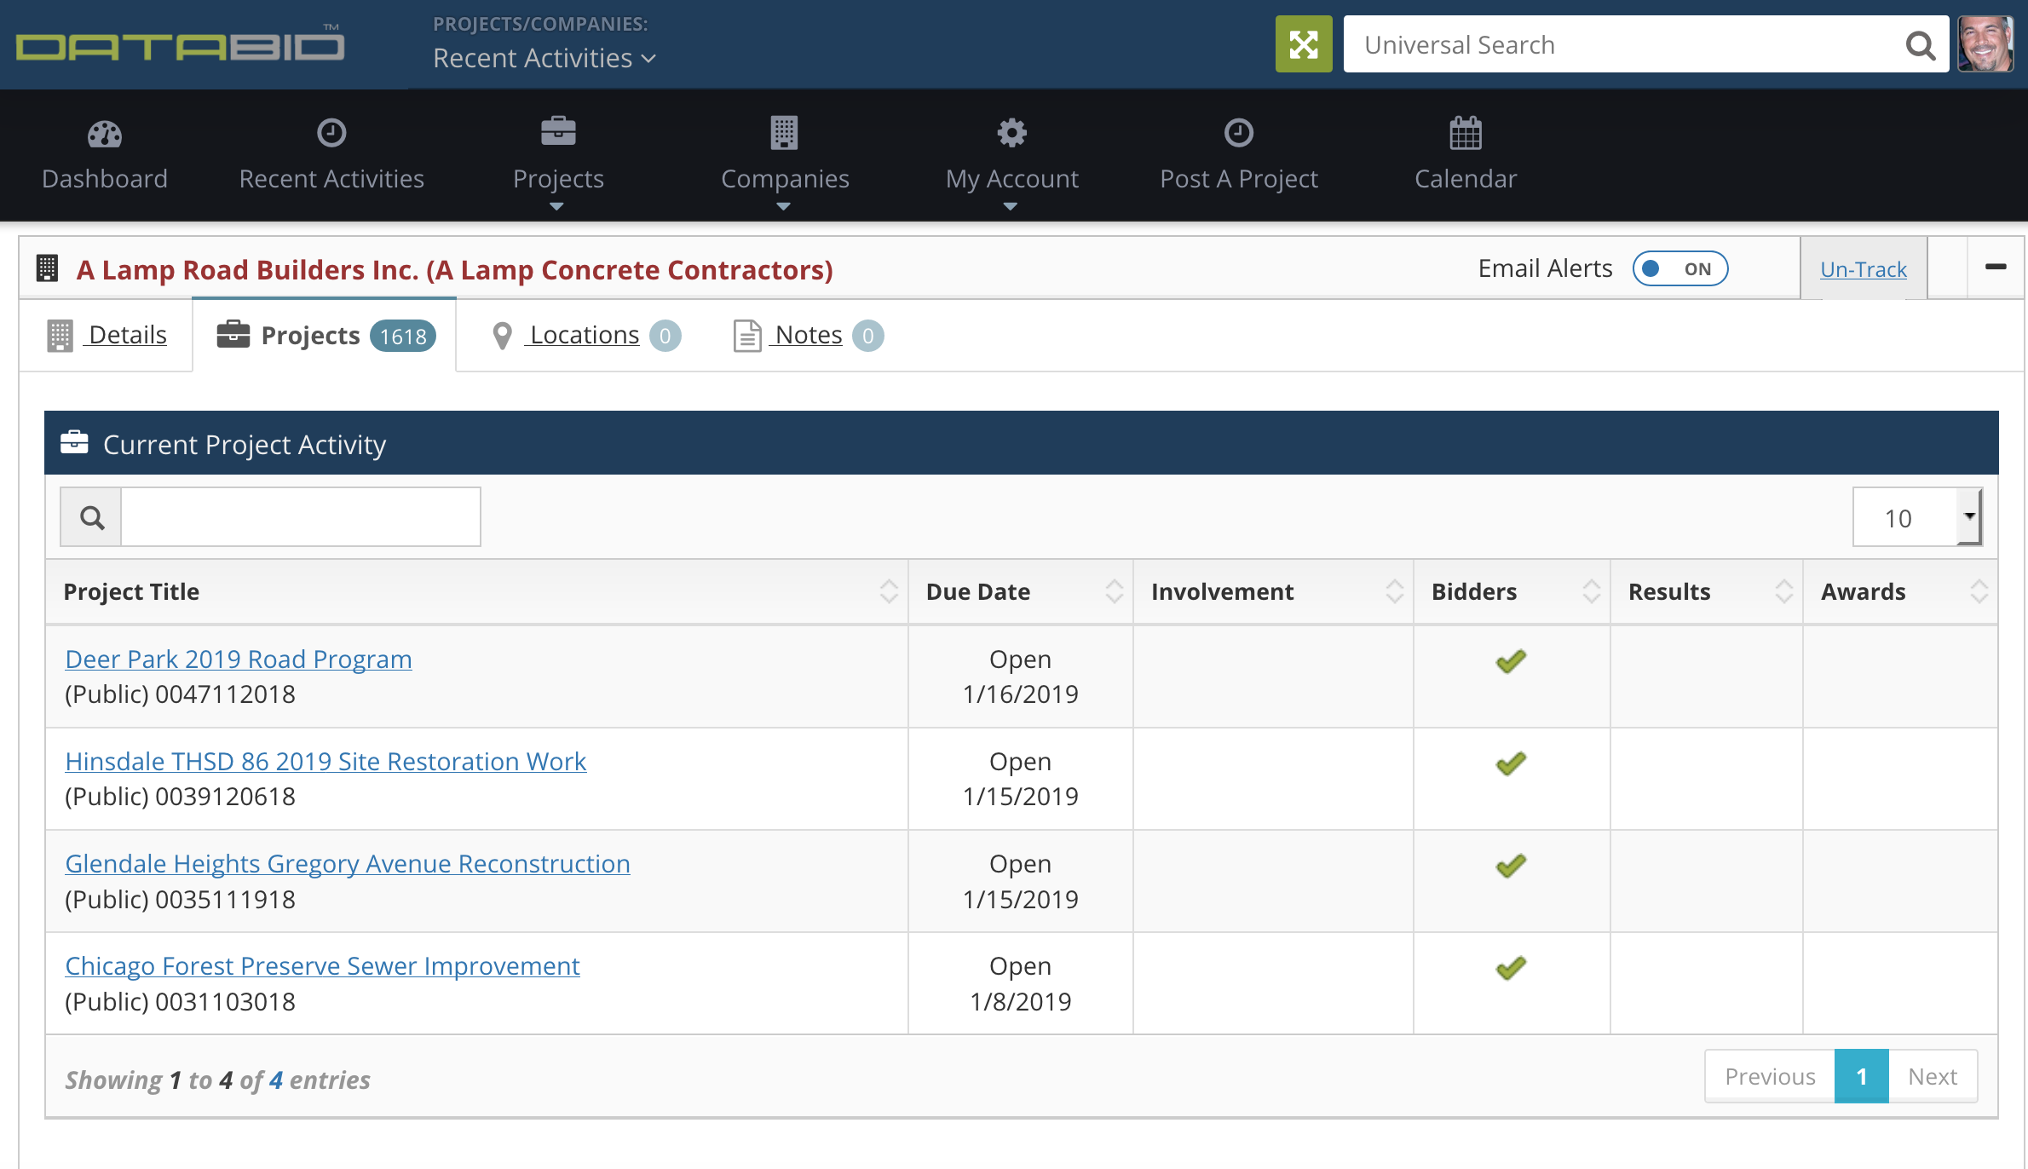
Task: Switch to the Notes tab
Action: (809, 335)
